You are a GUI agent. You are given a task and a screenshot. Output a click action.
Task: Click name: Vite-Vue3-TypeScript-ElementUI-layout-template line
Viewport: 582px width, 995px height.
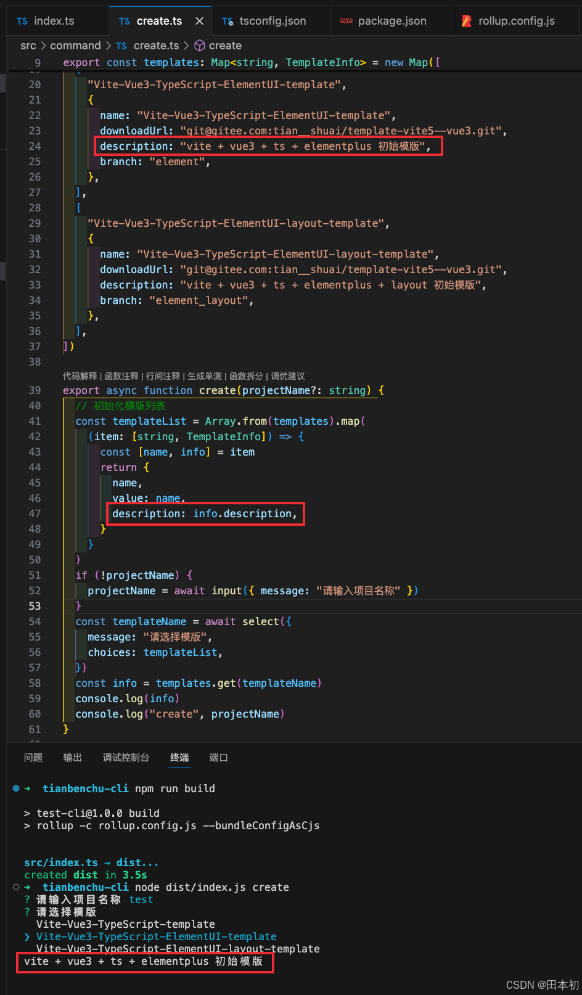coord(269,254)
